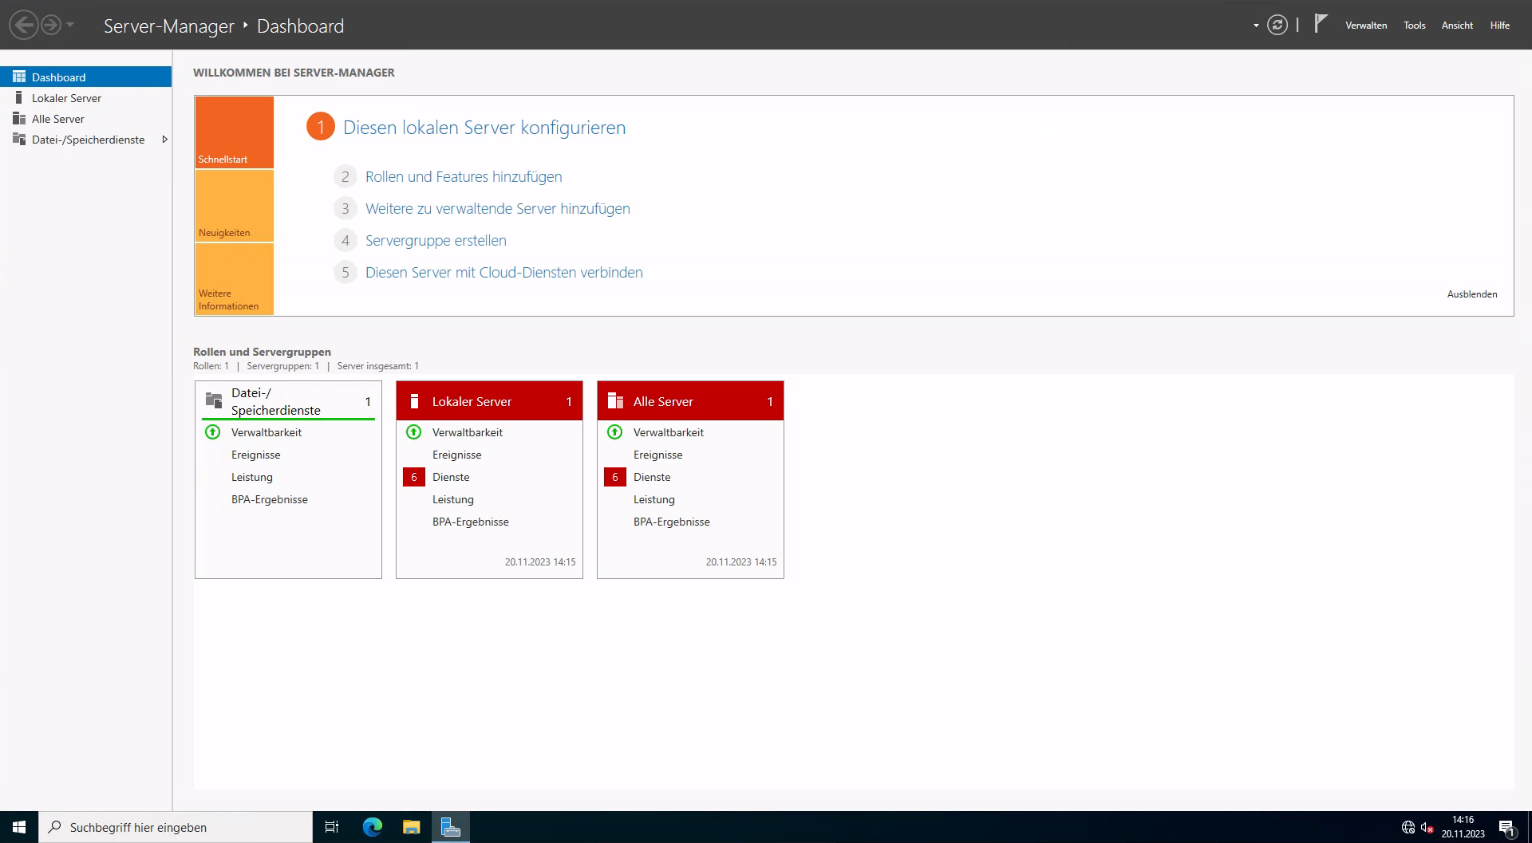This screenshot has width=1532, height=843.
Task: Open the red Dienste indicator showing 6
Action: point(414,476)
